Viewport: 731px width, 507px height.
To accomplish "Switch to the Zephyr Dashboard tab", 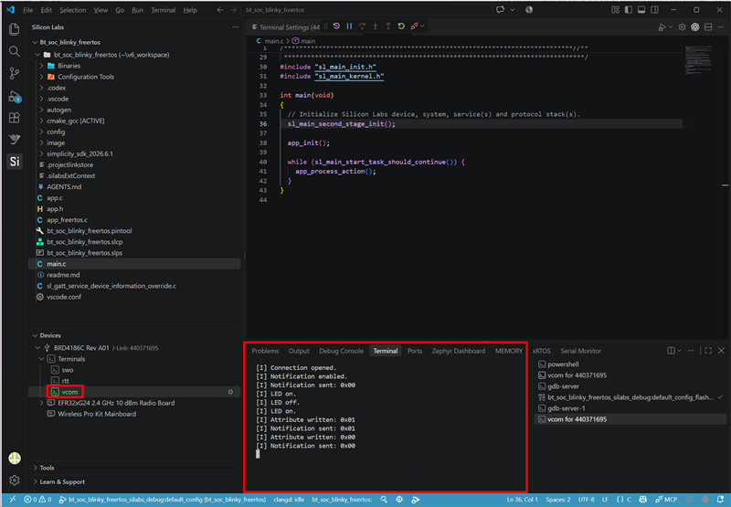I will [x=459, y=351].
